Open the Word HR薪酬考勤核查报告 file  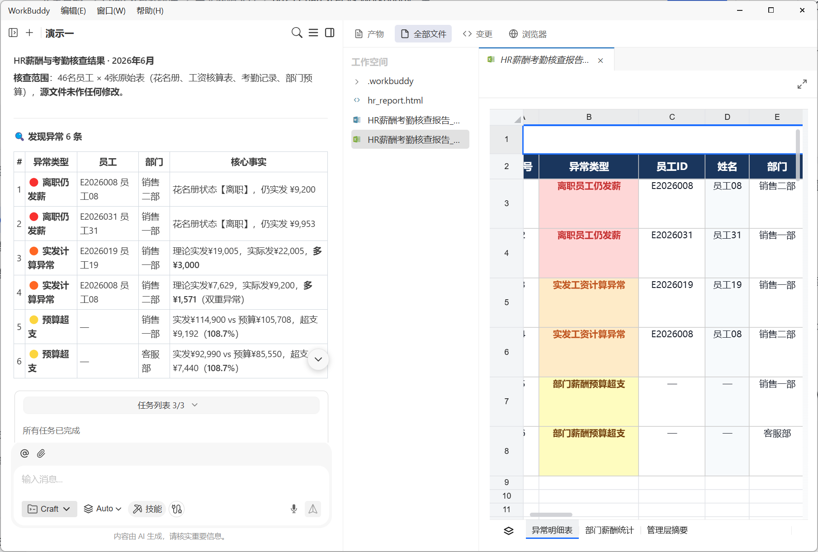click(x=410, y=120)
